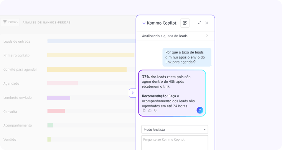
Task: Click the 'Acompanhamento' row label
Action: (18, 125)
